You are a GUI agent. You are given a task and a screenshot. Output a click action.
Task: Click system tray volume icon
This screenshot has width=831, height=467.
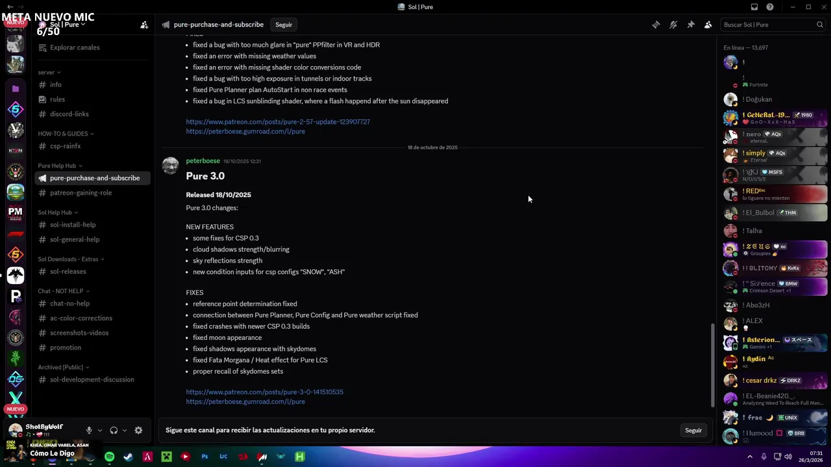click(788, 457)
